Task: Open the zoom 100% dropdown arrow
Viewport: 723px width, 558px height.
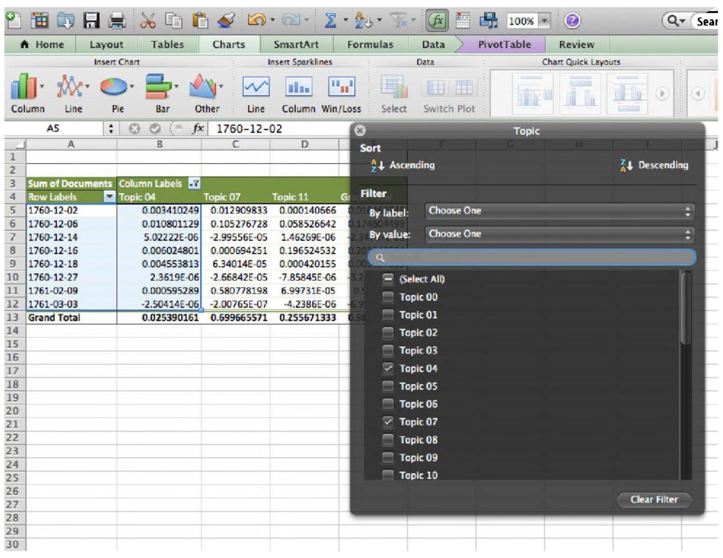Action: [544, 21]
